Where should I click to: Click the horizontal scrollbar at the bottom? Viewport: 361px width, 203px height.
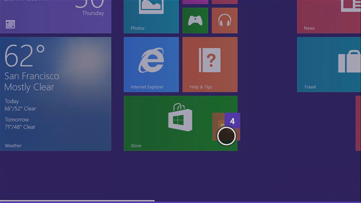point(77,201)
